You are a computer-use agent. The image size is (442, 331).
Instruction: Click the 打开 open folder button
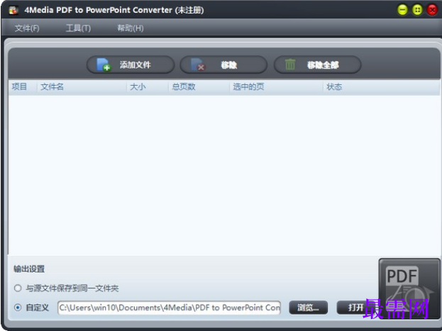click(x=357, y=308)
